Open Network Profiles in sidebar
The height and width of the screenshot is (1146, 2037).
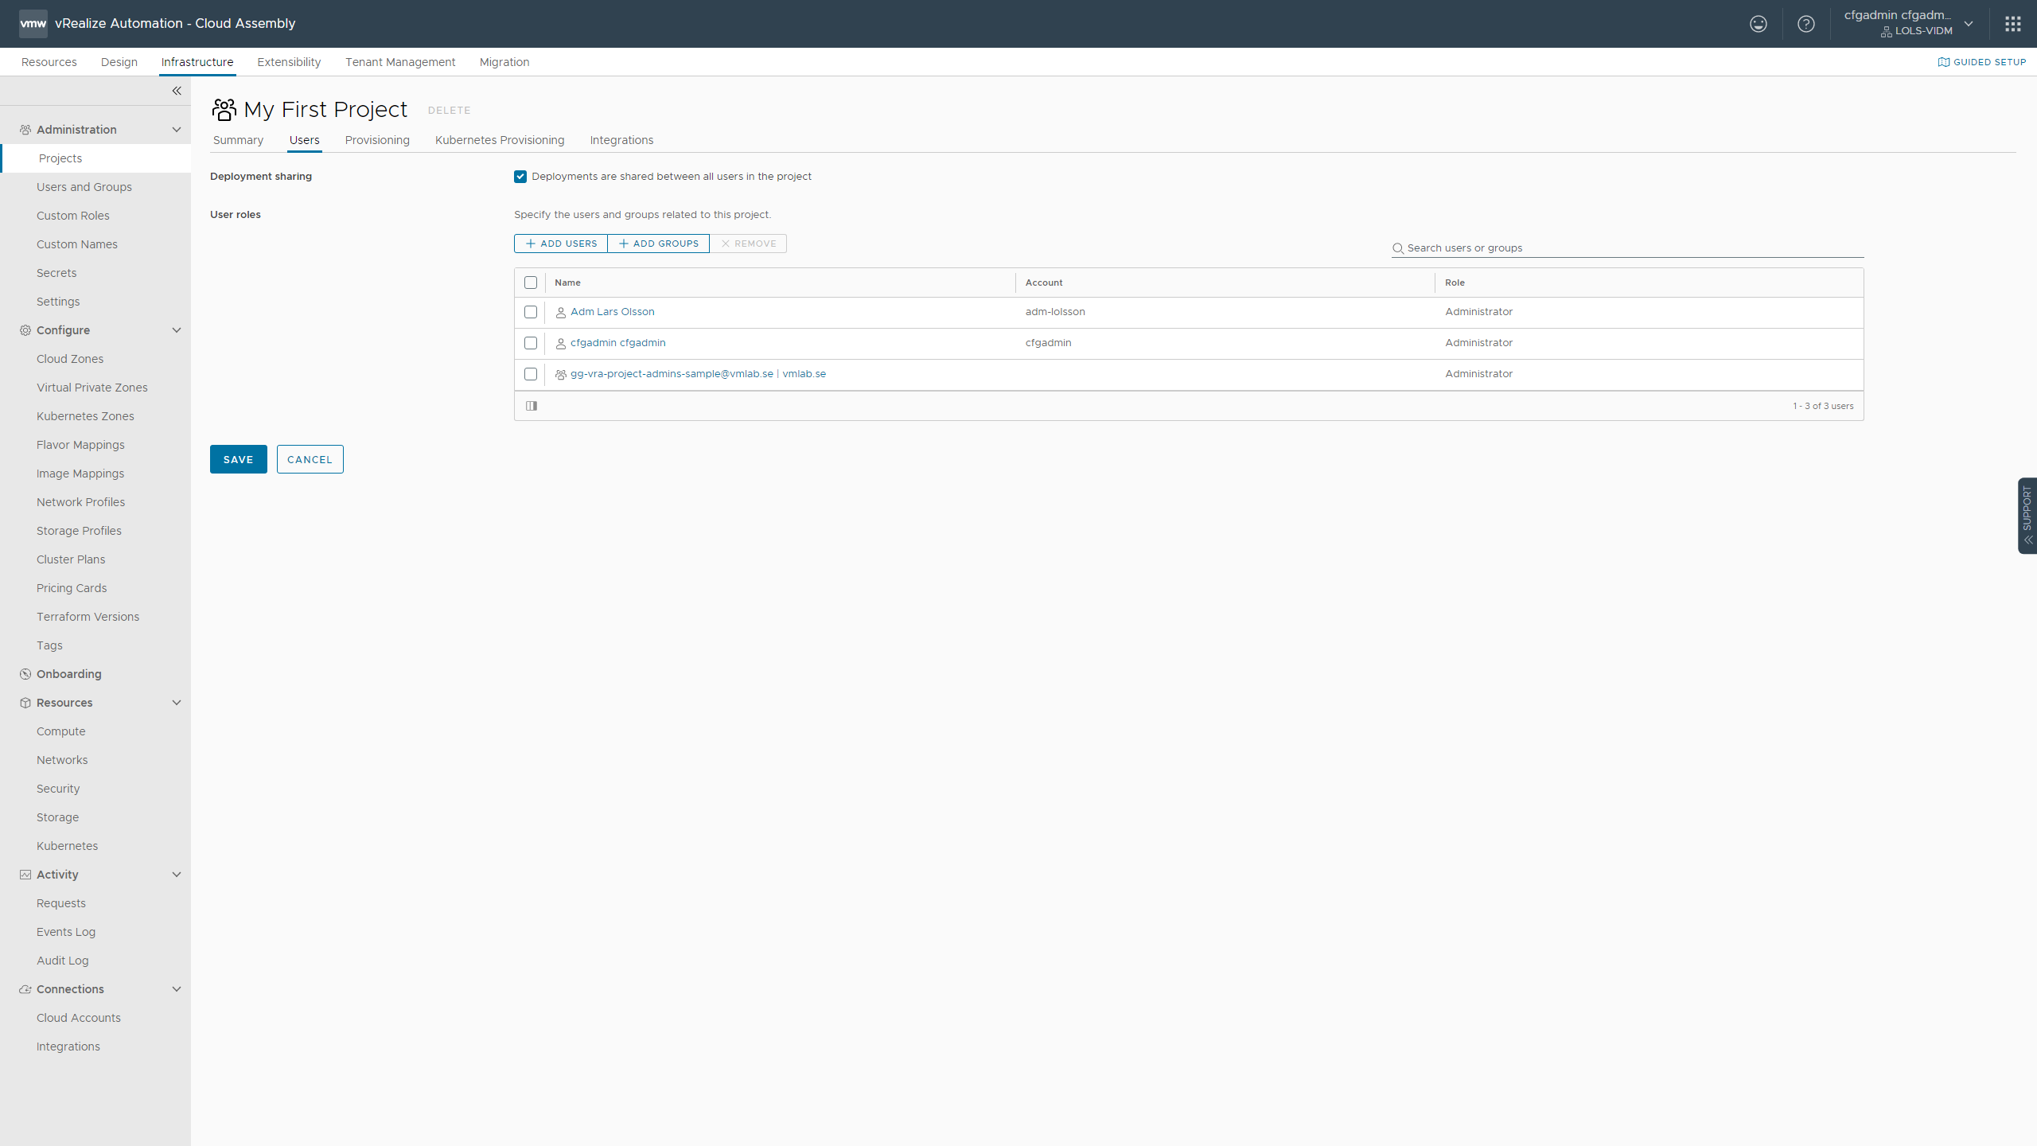tap(80, 502)
